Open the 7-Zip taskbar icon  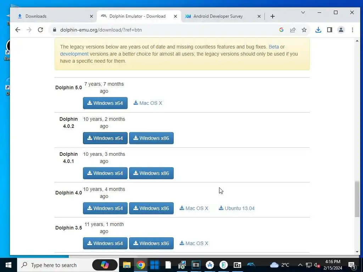[237, 265]
